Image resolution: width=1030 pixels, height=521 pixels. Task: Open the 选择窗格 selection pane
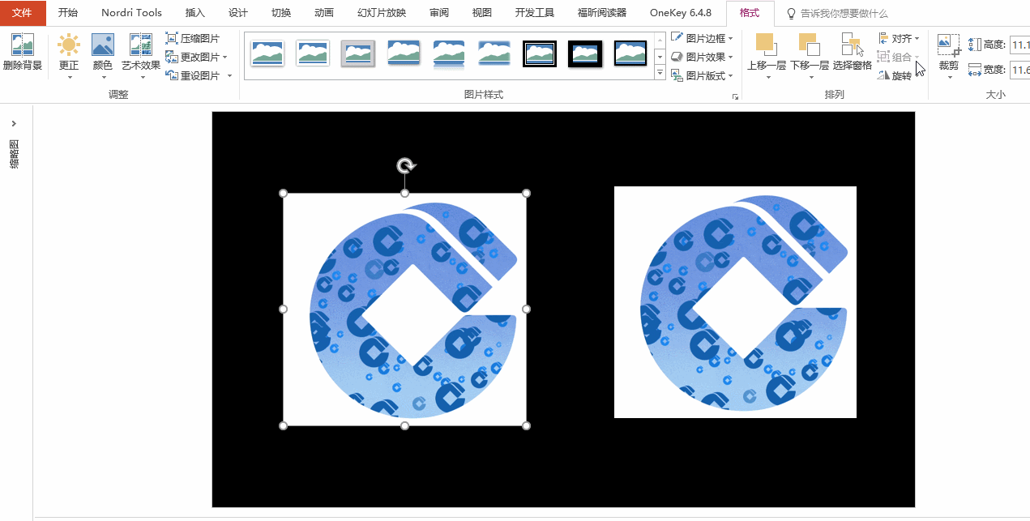point(852,52)
